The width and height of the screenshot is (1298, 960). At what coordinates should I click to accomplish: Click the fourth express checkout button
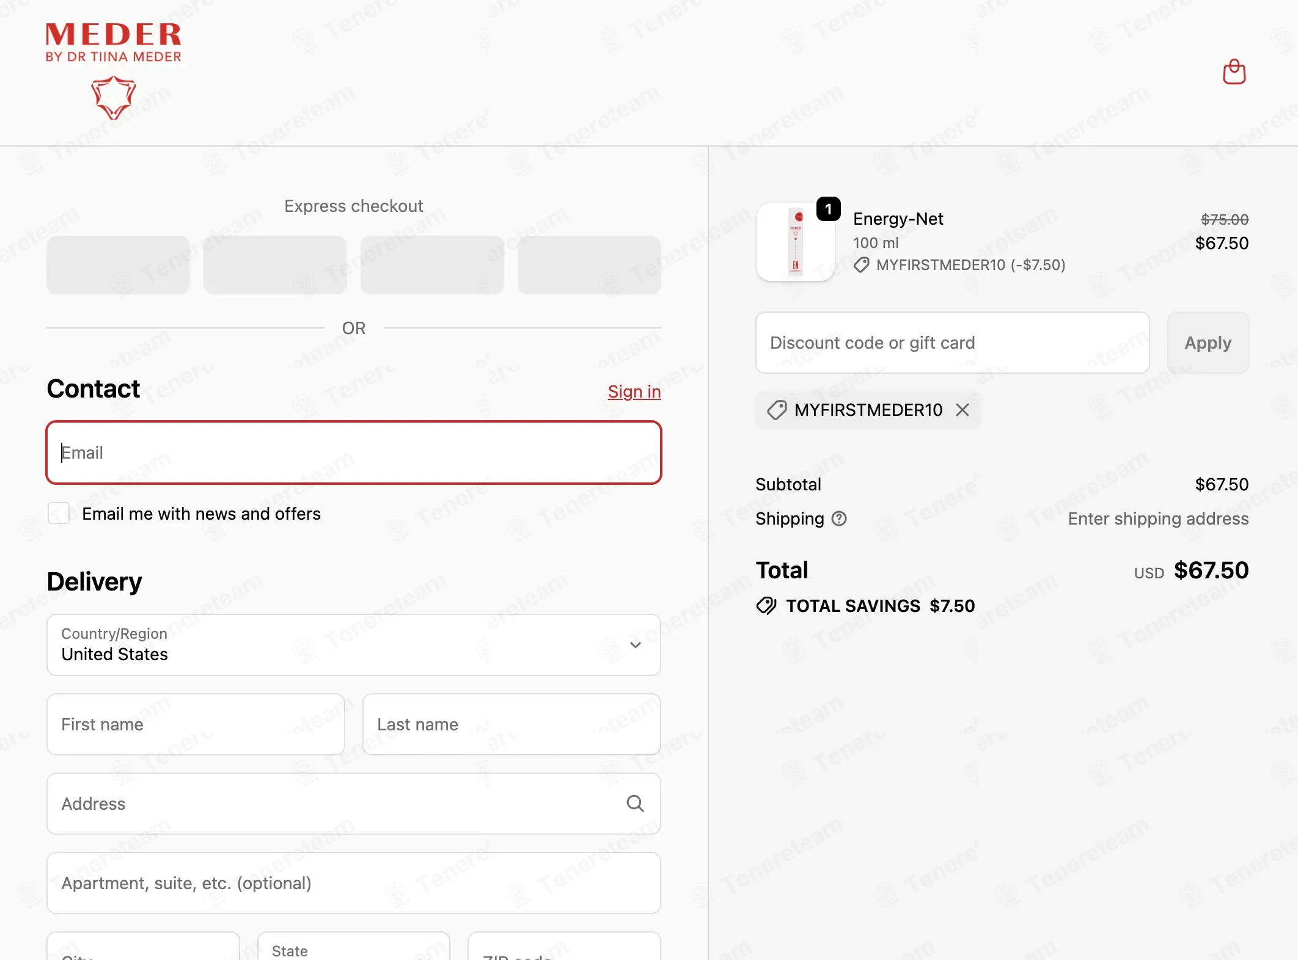[x=589, y=265]
